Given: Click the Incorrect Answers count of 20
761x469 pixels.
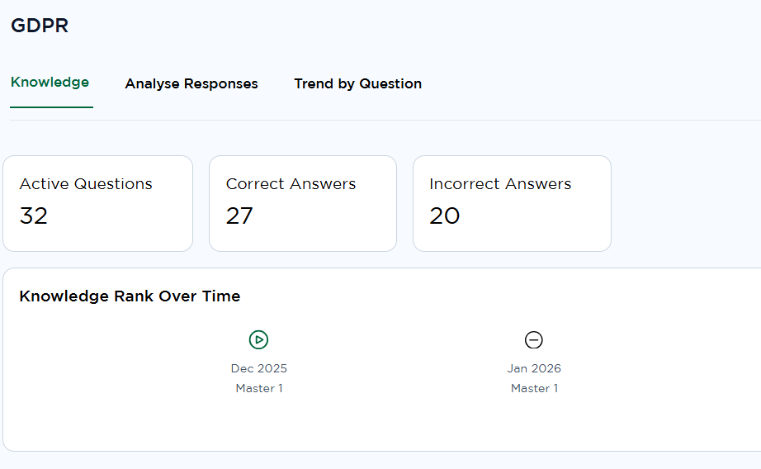Looking at the screenshot, I should click(445, 216).
